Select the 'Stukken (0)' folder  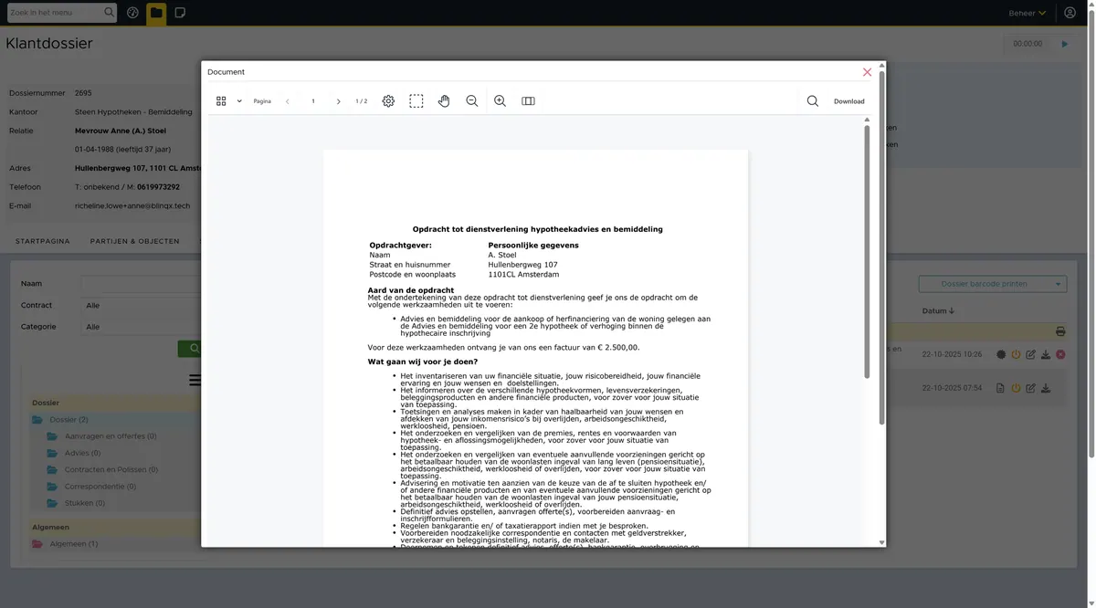[85, 503]
